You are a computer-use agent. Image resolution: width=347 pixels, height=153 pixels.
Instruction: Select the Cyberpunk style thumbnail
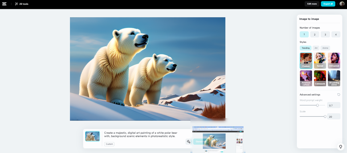[320, 78]
